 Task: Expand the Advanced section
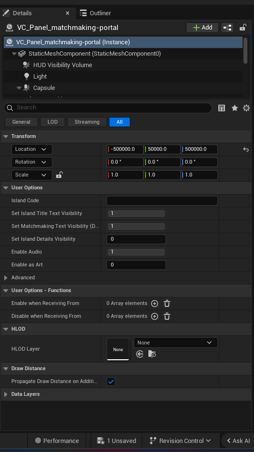(x=6, y=277)
